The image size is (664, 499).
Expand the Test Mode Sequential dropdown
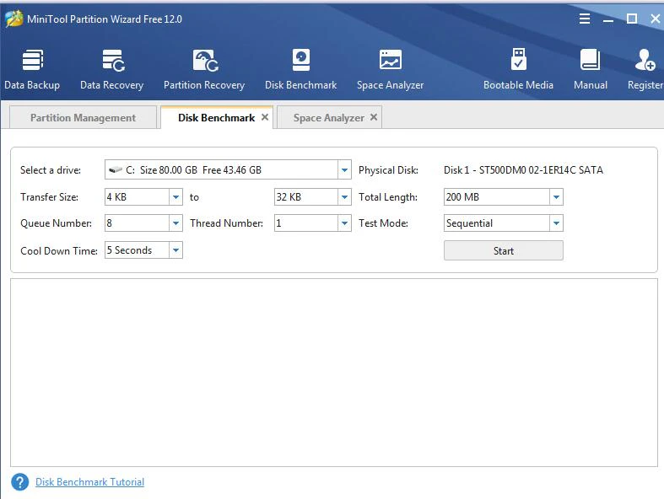(557, 223)
